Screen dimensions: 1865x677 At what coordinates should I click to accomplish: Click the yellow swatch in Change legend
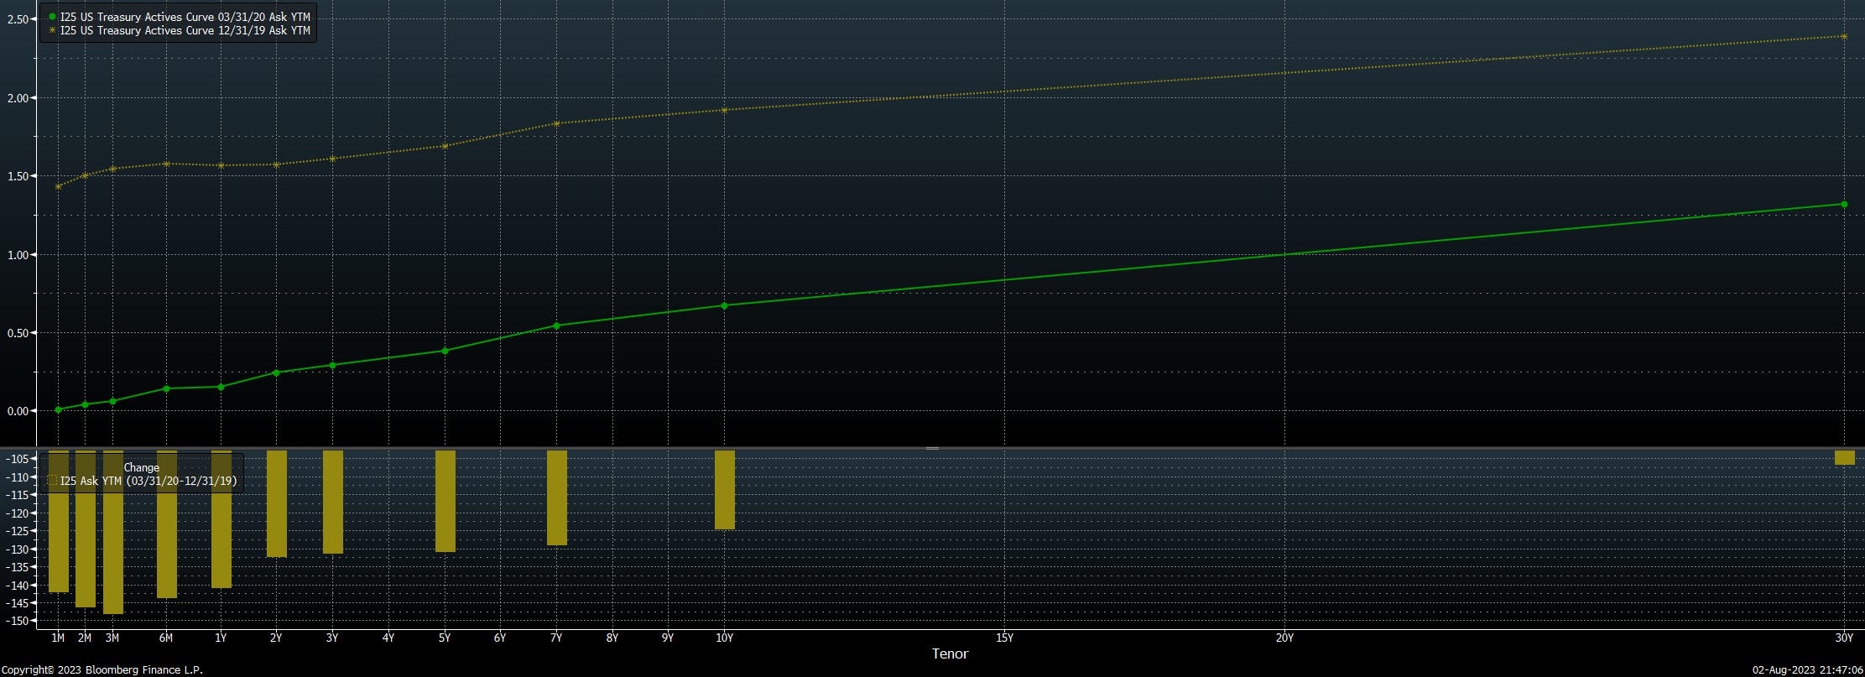tap(52, 482)
